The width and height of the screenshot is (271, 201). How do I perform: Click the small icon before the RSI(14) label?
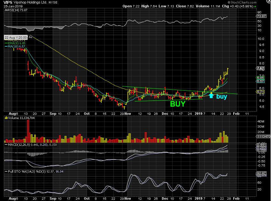pos(5,10)
